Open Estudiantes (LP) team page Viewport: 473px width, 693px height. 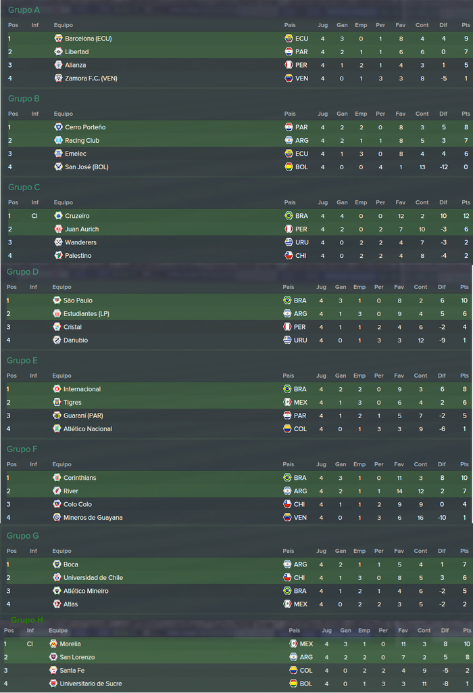(86, 314)
